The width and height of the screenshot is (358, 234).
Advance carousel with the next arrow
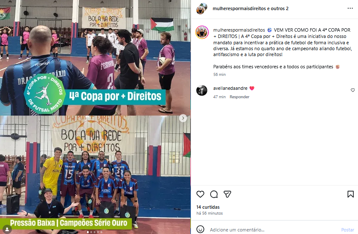pos(183,118)
